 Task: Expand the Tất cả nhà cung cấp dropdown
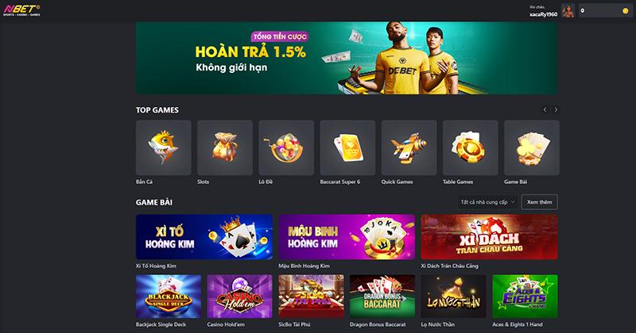(487, 202)
